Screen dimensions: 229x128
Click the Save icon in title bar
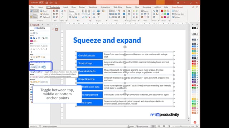[47, 2]
